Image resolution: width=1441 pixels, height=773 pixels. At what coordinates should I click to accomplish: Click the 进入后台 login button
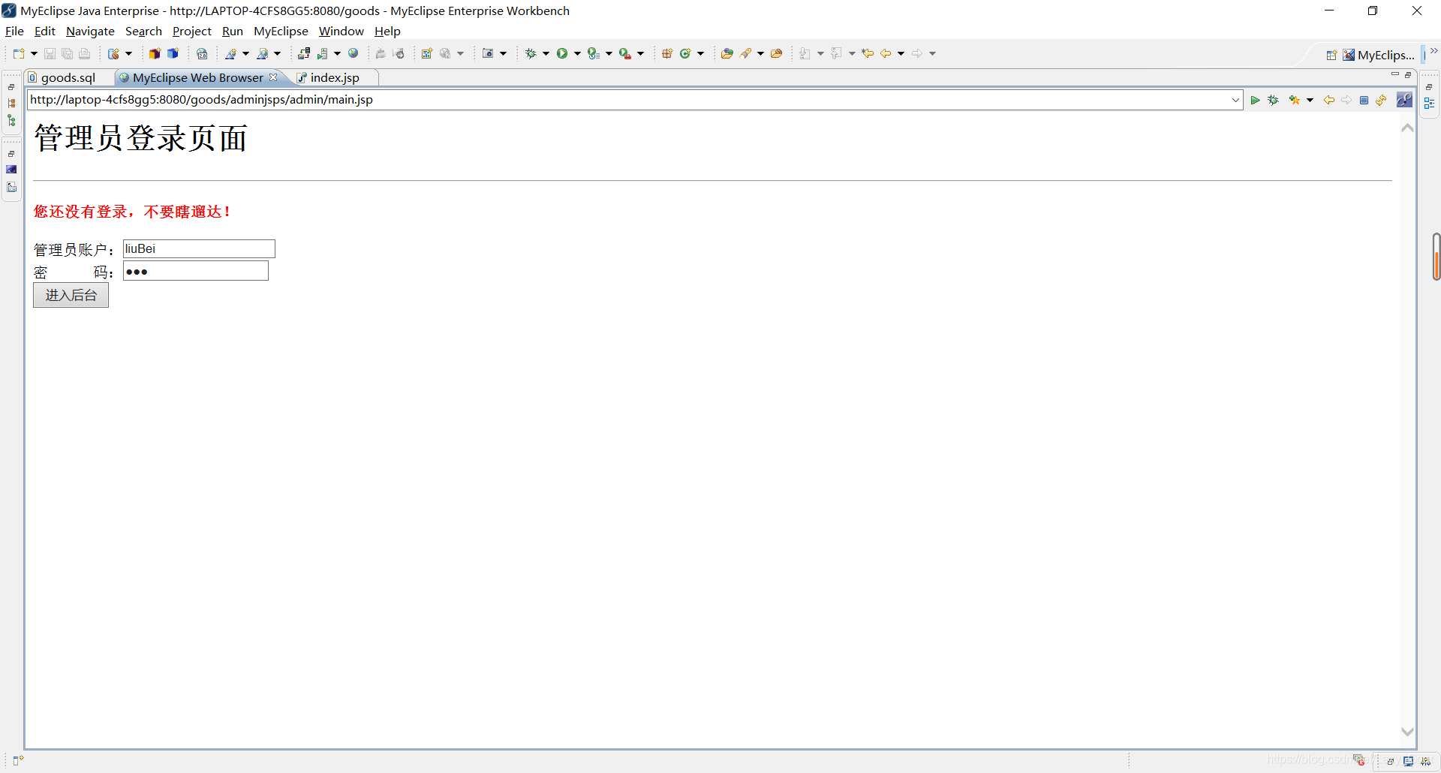(71, 295)
